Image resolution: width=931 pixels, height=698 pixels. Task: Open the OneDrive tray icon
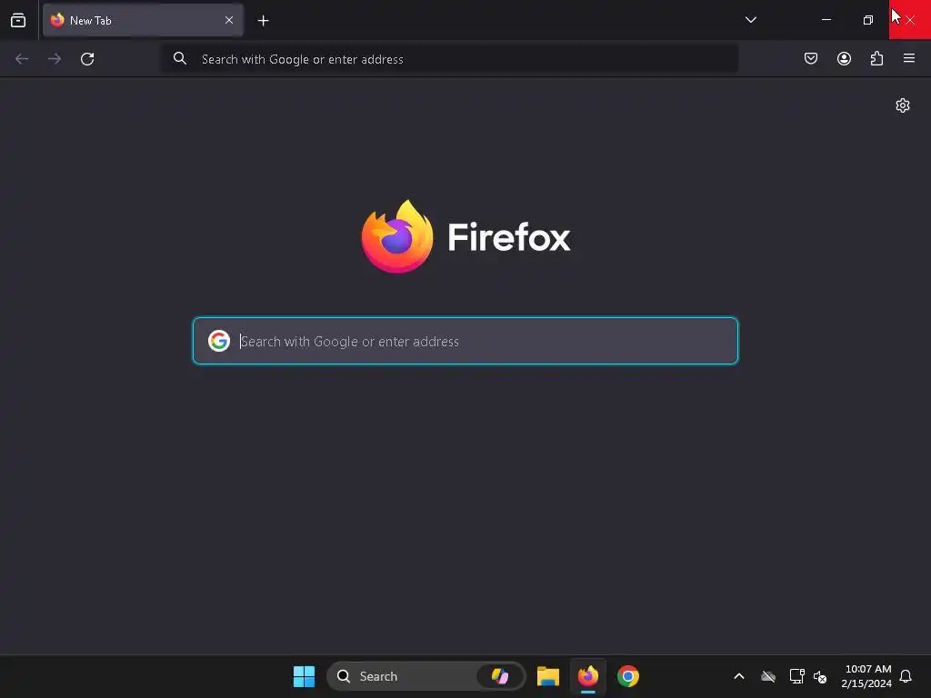click(768, 676)
